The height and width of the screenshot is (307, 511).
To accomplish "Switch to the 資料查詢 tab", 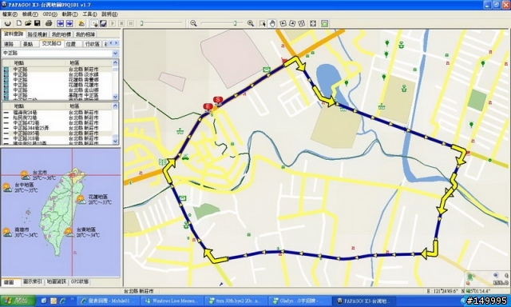I will (x=14, y=34).
